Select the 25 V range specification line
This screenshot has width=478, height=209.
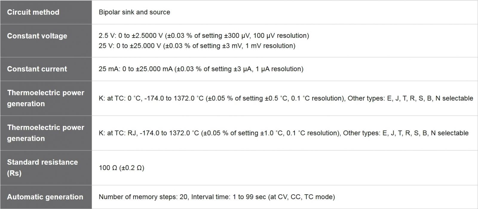(197, 46)
